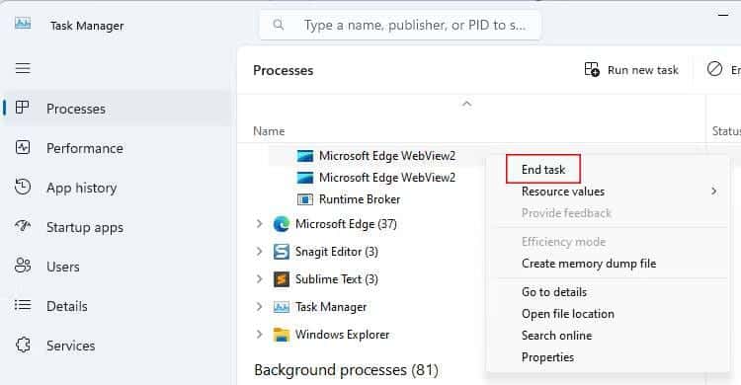Open the Users tab
741x385 pixels.
[x=63, y=267]
